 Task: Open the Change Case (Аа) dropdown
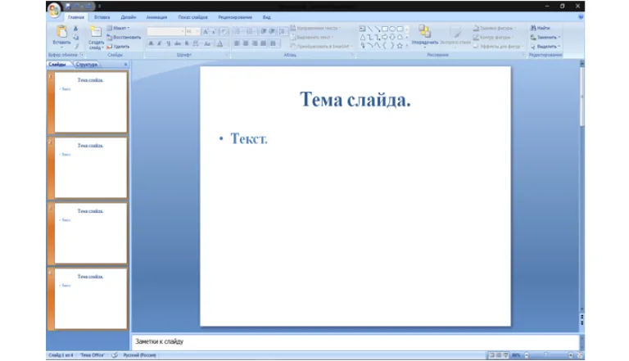coord(207,43)
